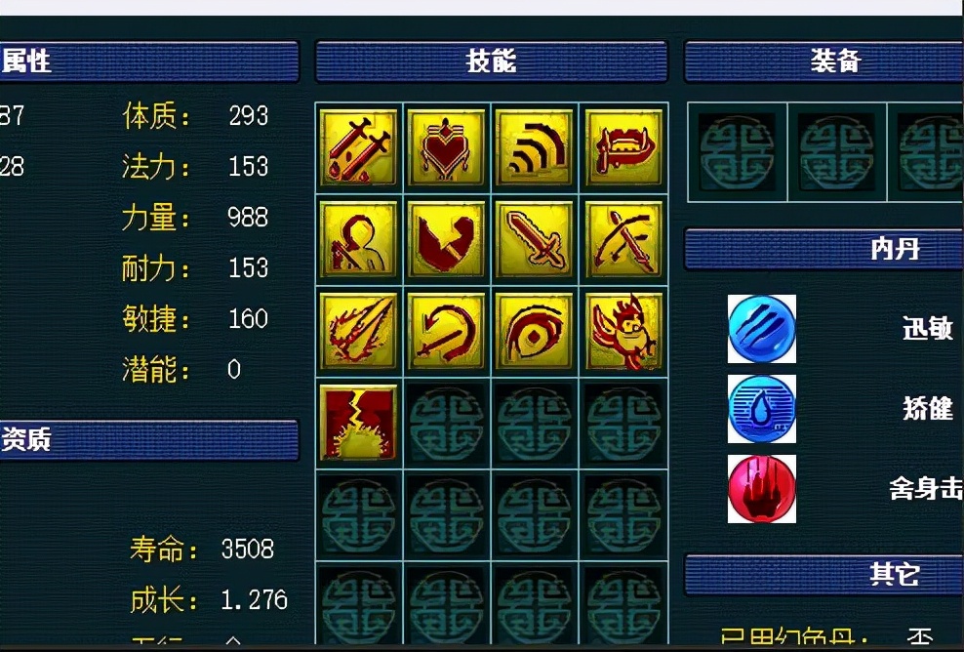964x652 pixels.
Task: Click the blue water drop 矫健 pill icon
Action: coord(762,409)
